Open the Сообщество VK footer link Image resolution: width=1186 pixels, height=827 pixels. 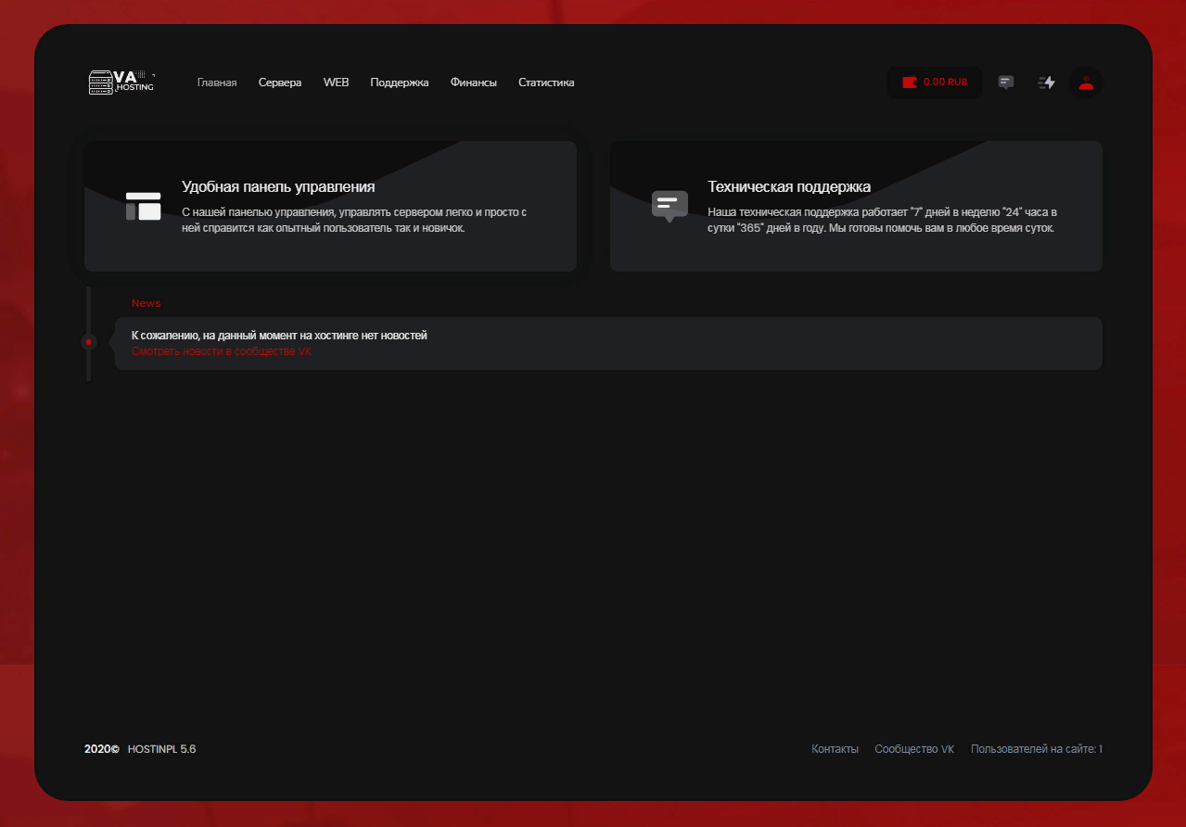click(914, 749)
